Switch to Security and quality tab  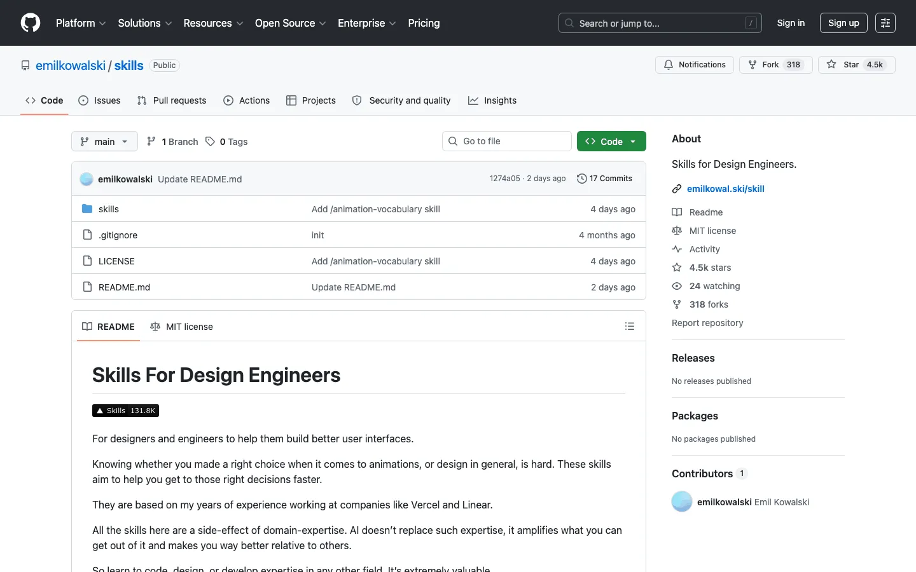(401, 100)
